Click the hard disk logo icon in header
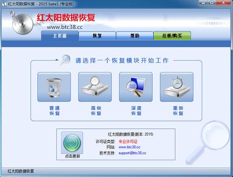Image resolution: width=233 pixels, height=177 pixels. click(22, 23)
